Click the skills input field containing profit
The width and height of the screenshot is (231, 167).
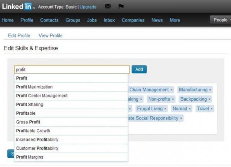(x=72, y=70)
